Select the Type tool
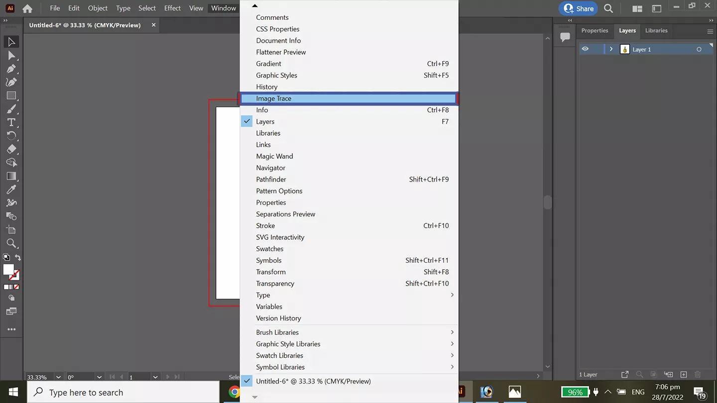 (x=11, y=122)
